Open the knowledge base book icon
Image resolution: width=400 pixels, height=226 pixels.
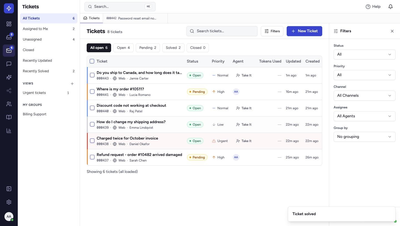pyautogui.click(x=9, y=117)
